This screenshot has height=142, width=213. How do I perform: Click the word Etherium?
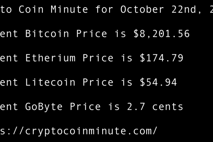point(50,58)
